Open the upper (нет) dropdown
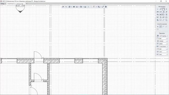This screenshot has height=95, width=169. 163,52
